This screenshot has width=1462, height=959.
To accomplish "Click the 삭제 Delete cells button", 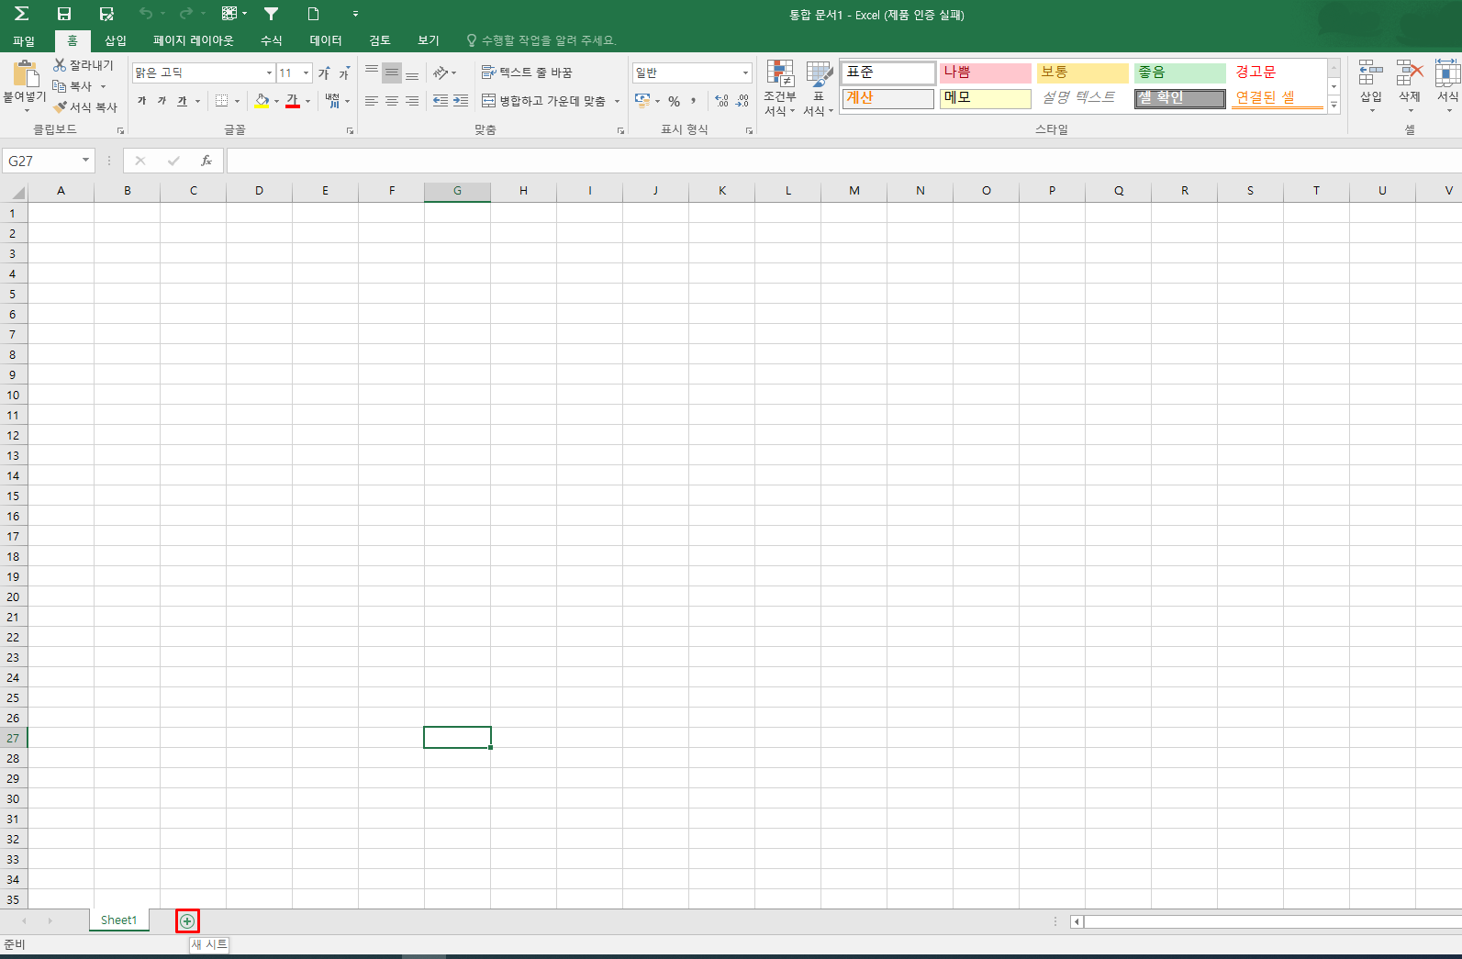I will tap(1410, 87).
